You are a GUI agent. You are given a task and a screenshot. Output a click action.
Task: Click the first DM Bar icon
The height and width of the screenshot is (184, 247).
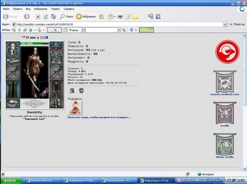[x=14, y=30]
